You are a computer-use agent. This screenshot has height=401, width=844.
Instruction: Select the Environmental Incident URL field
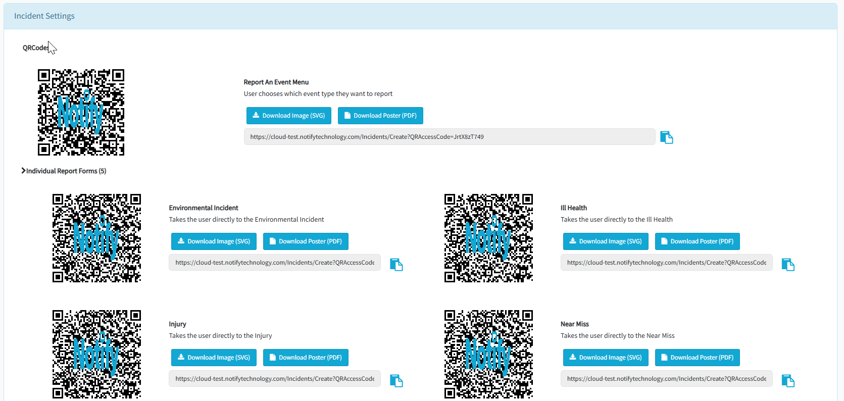274,263
